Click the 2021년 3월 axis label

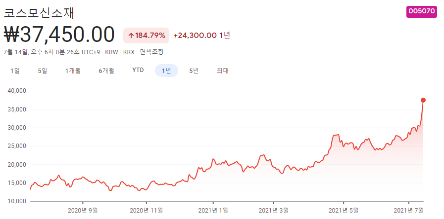(274, 210)
